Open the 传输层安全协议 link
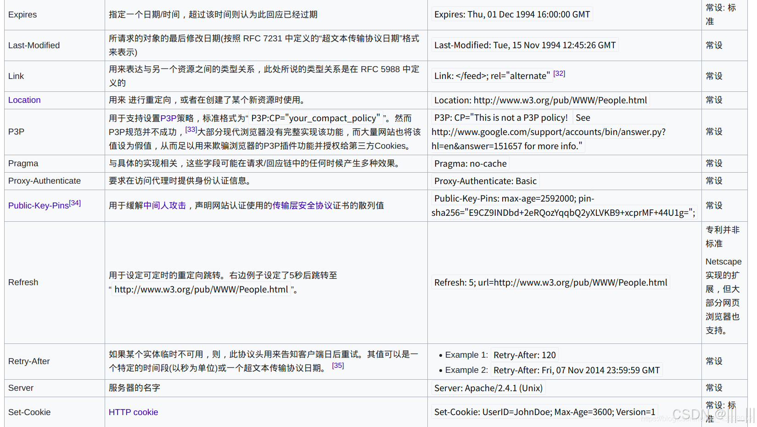757x427 pixels. pyautogui.click(x=303, y=206)
